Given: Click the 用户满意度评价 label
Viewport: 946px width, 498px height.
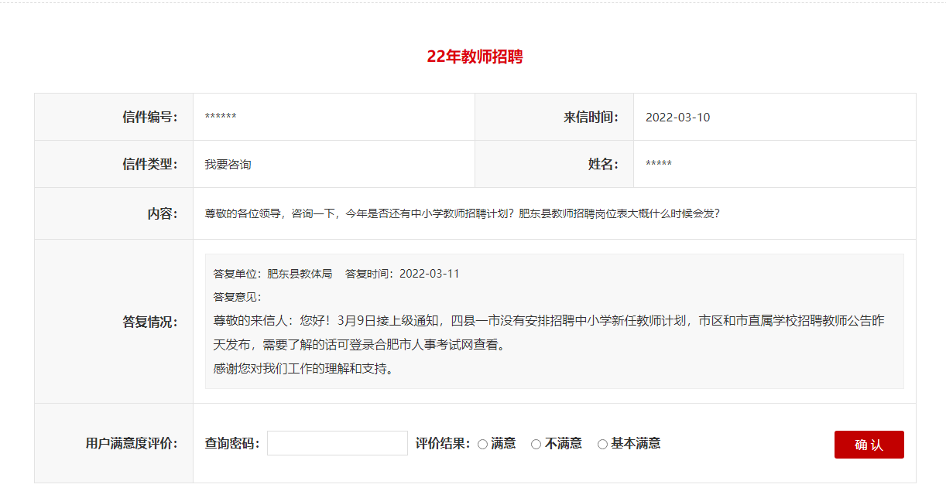Looking at the screenshot, I should pyautogui.click(x=131, y=443).
